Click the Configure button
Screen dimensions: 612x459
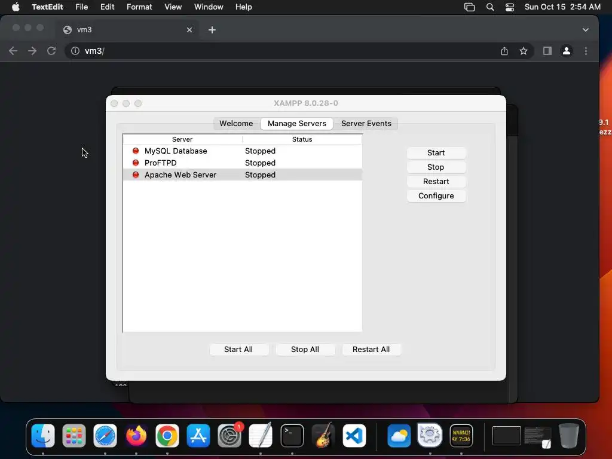point(436,196)
